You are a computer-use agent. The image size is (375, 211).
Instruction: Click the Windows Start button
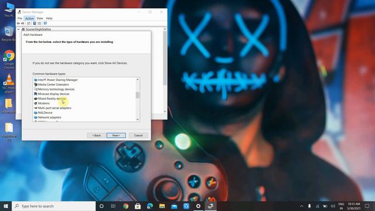(x=6, y=206)
